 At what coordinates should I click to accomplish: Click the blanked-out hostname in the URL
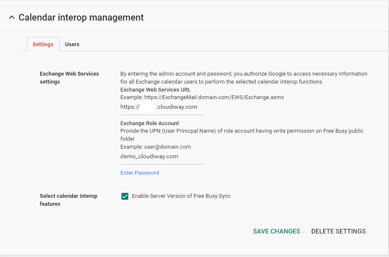(148, 107)
